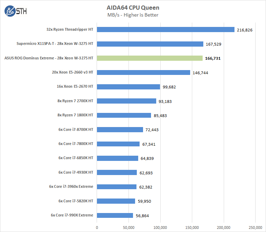Screen dimensions: 266x232
Task: Click the 8x Ryzen 7 2700X HT label
Action: tap(75, 101)
